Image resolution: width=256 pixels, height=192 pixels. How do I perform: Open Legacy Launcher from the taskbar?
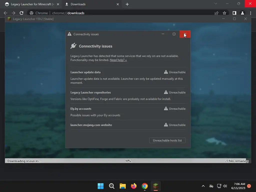(155, 186)
